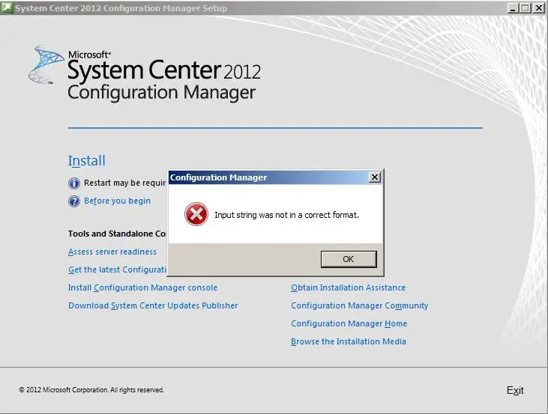548x414 pixels.
Task: Click OK in the error dialog
Action: (x=349, y=259)
